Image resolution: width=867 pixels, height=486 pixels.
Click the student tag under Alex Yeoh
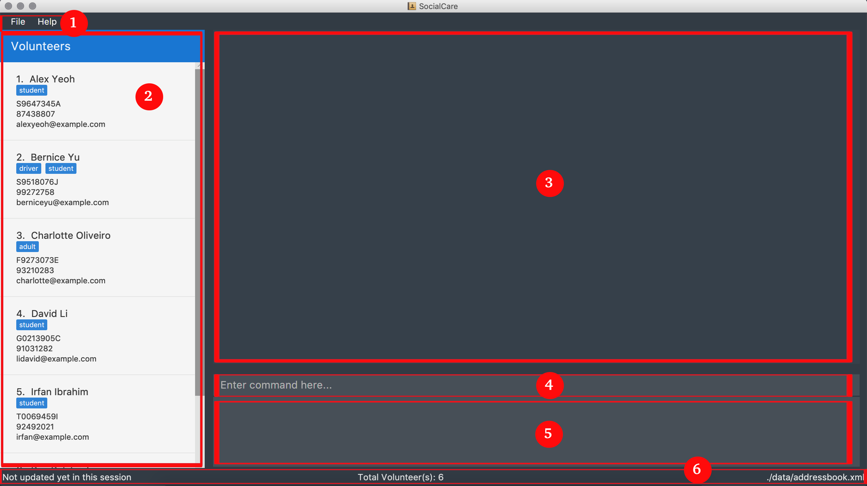(x=32, y=91)
